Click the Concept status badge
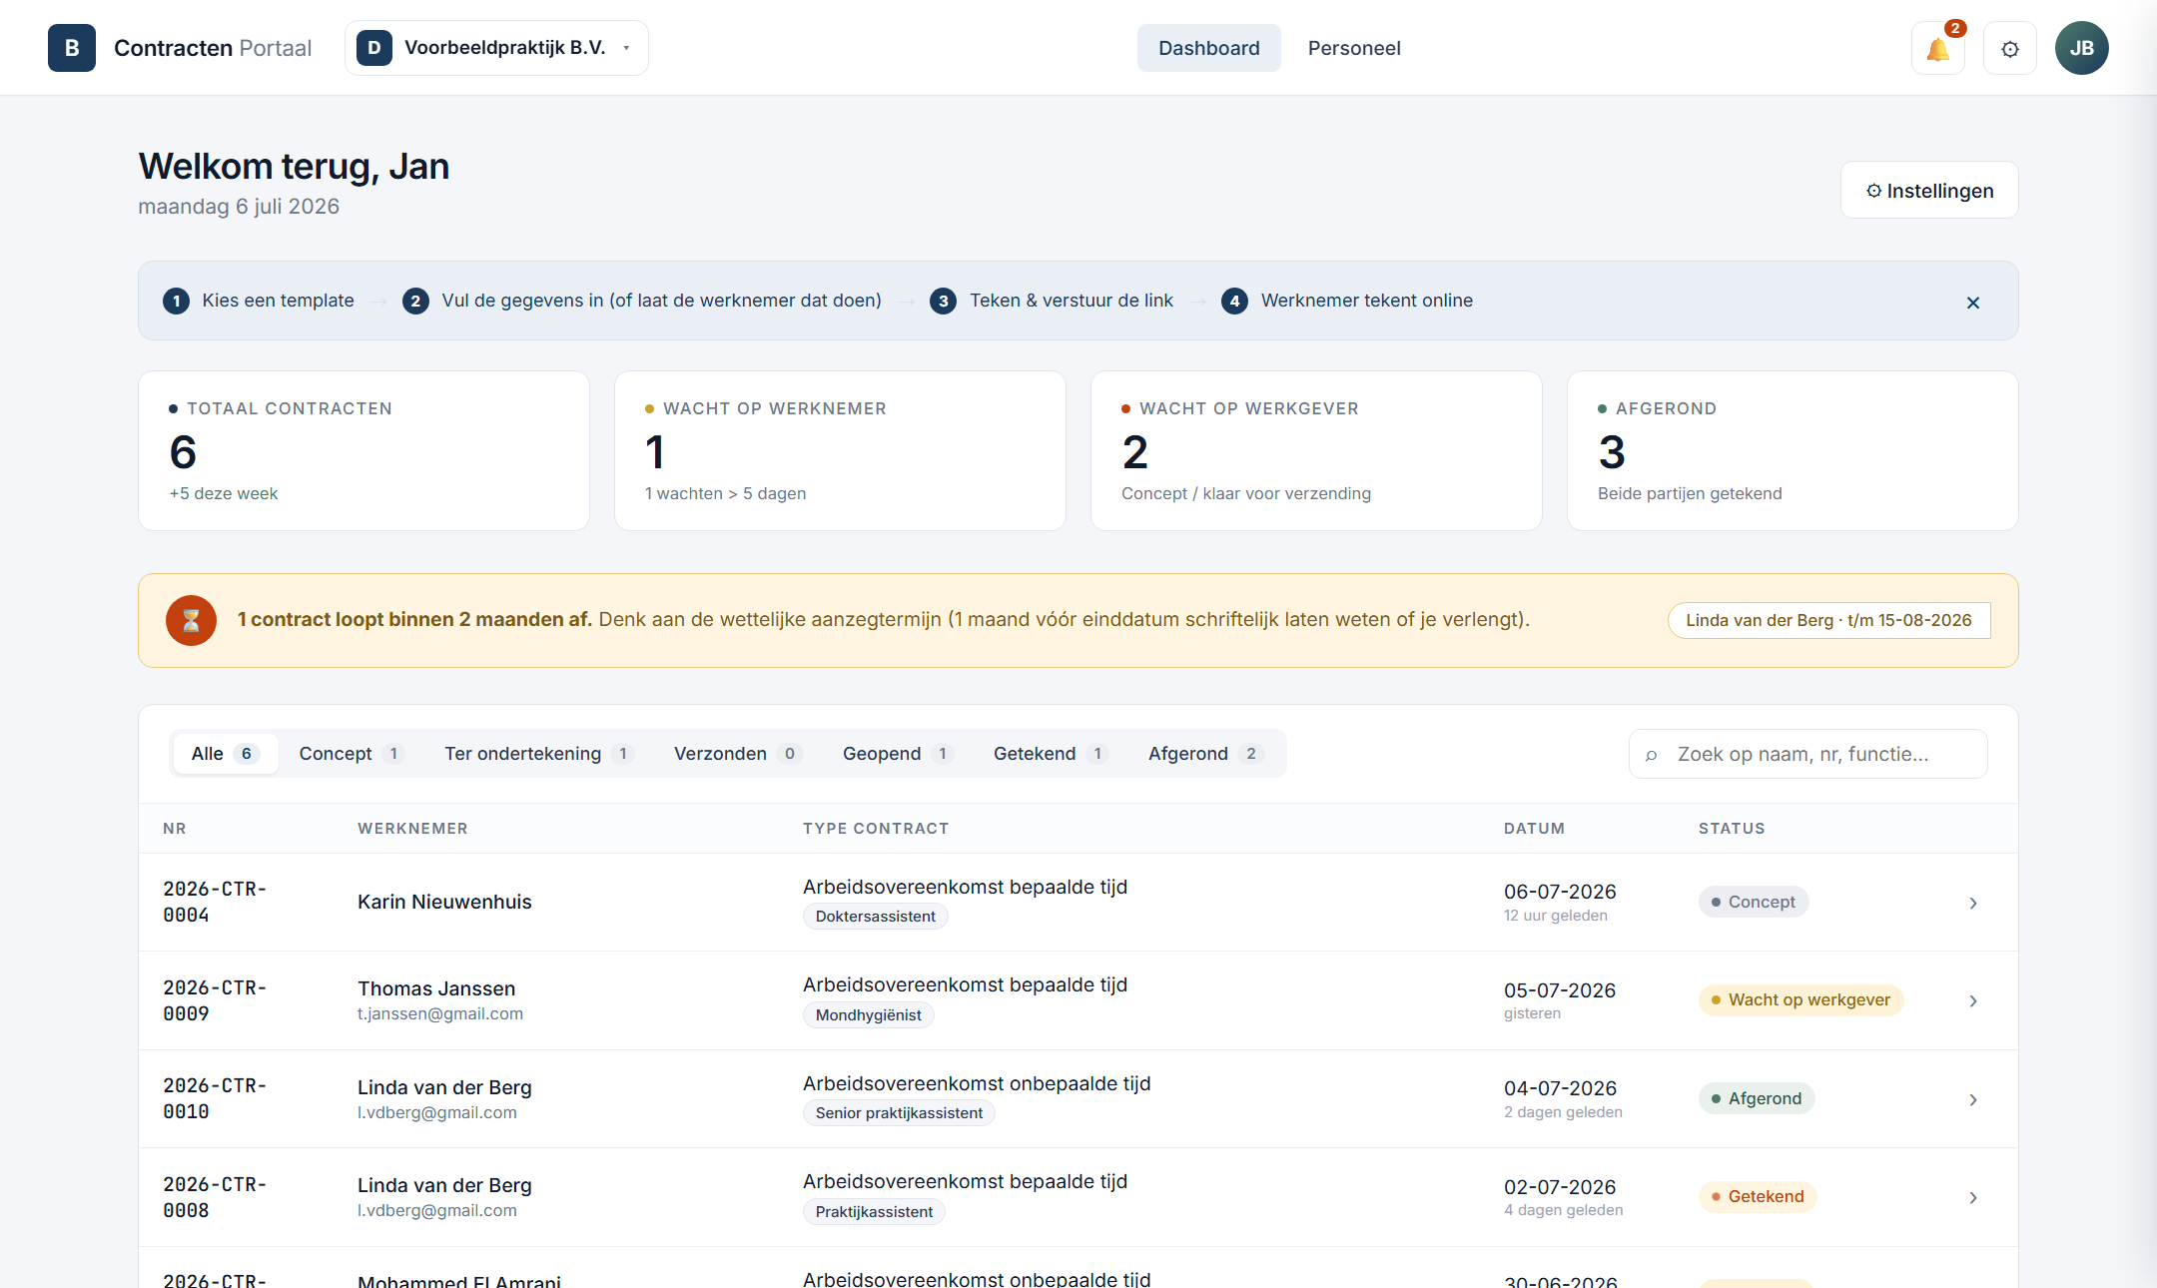Screen dimensions: 2157x1288 tap(1754, 902)
